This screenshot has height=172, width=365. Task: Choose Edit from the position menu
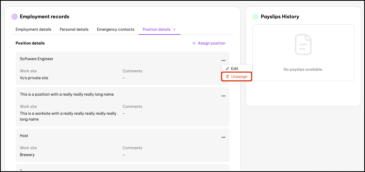point(235,69)
